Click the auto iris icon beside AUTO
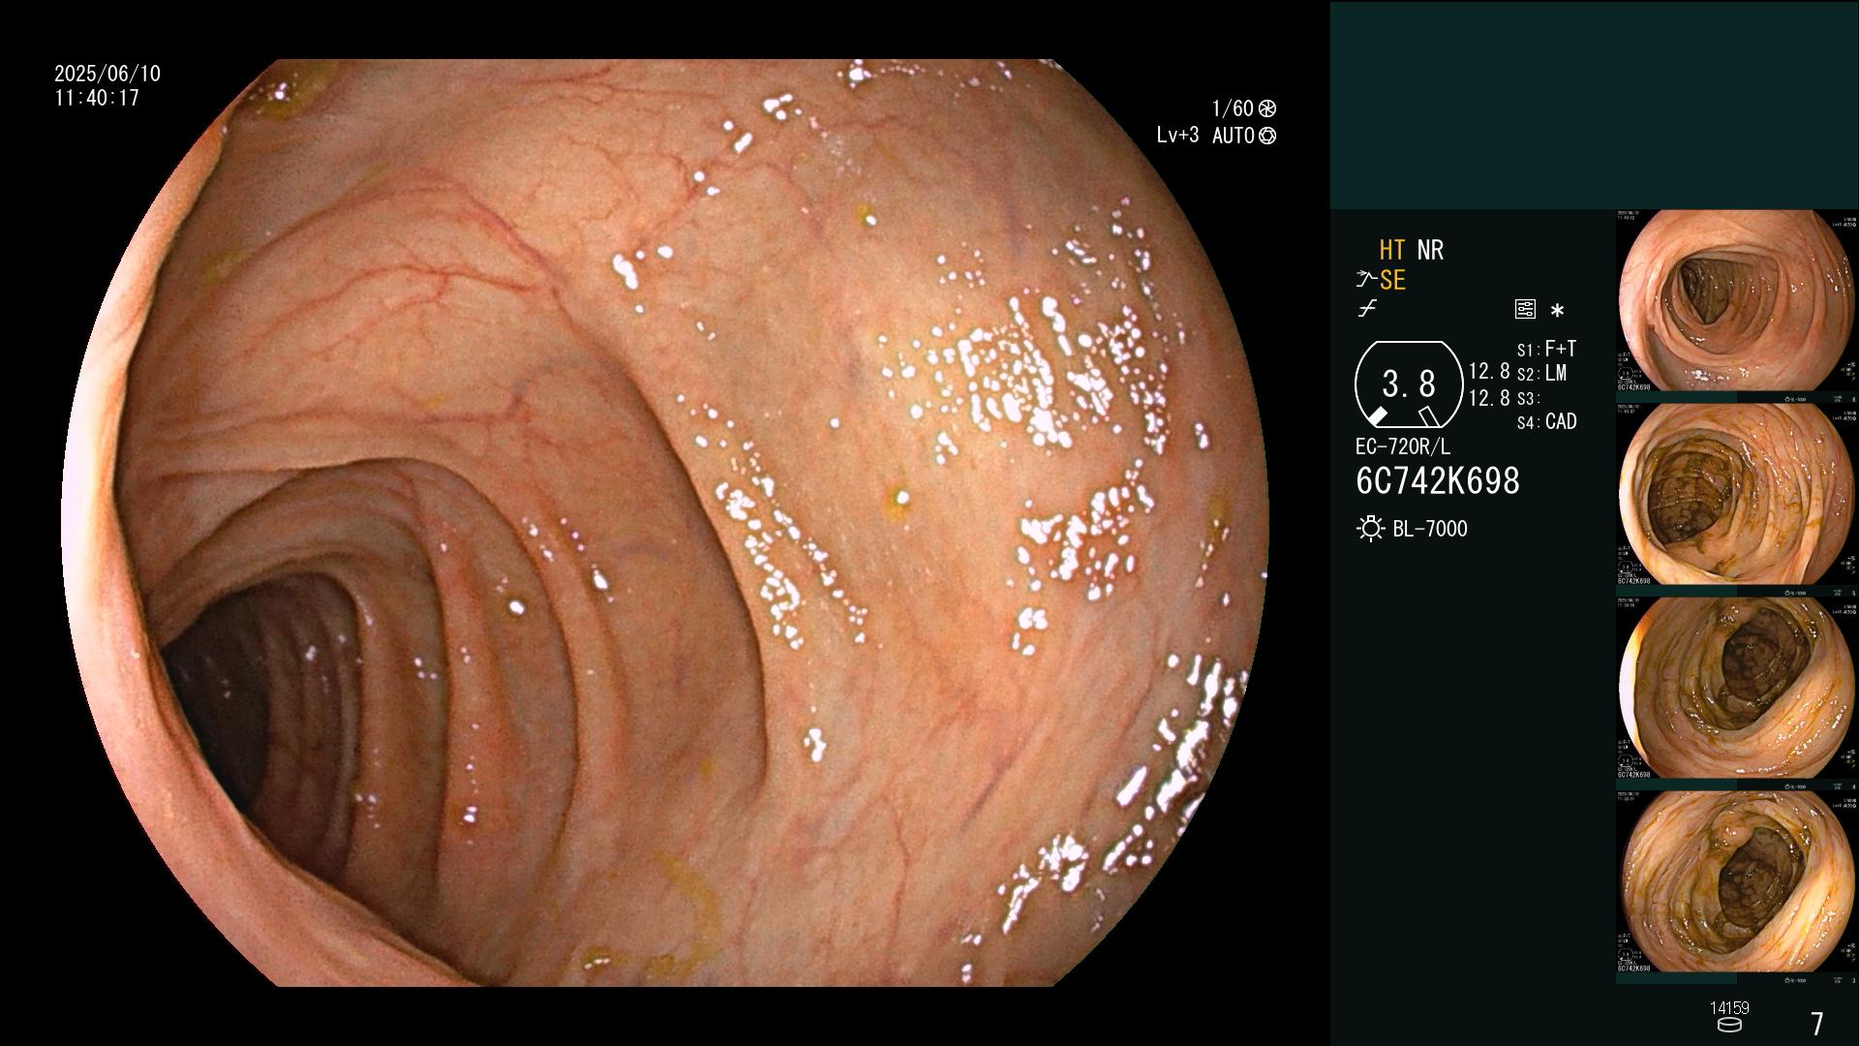Viewport: 1859px width, 1046px height. click(1267, 136)
